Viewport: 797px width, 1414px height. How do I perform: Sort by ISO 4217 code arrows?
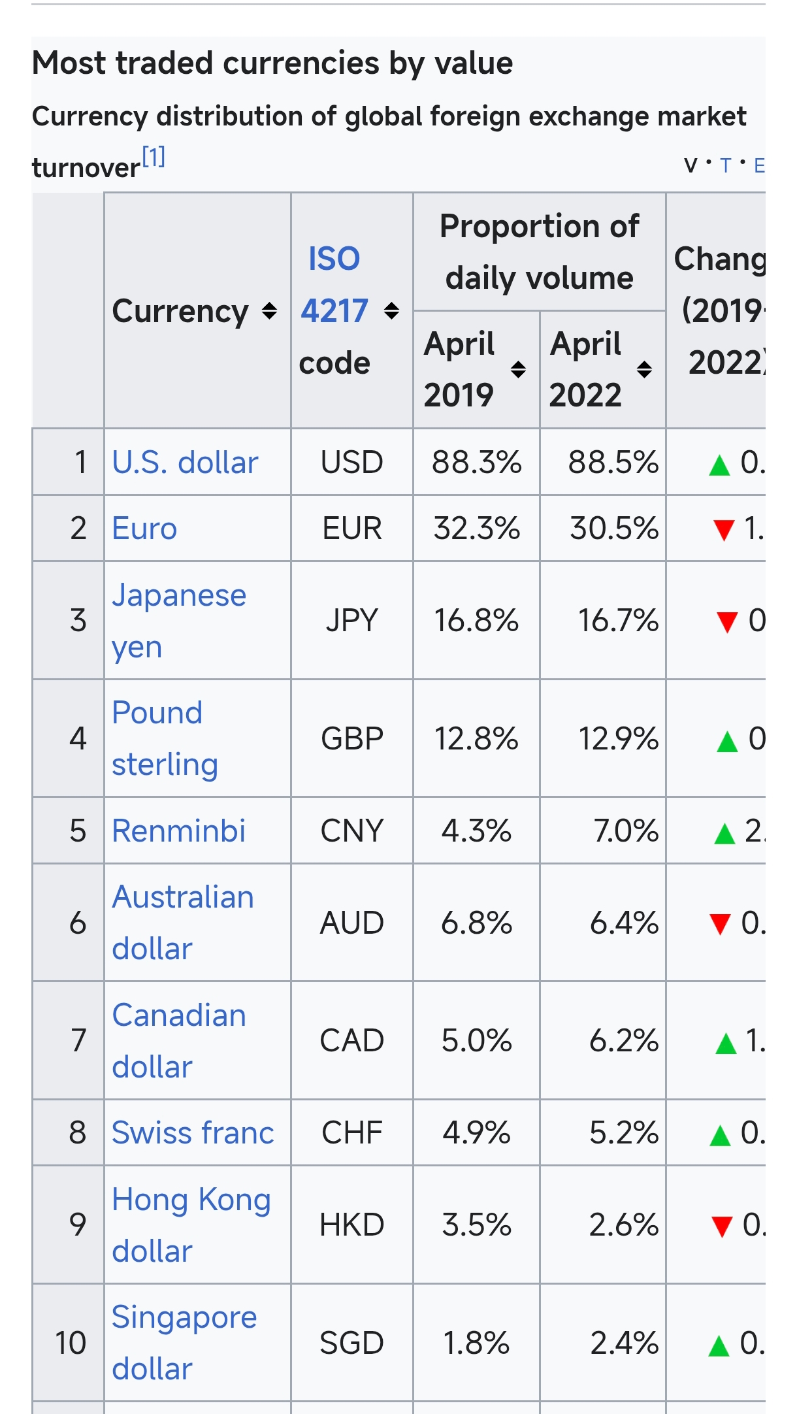pos(391,311)
